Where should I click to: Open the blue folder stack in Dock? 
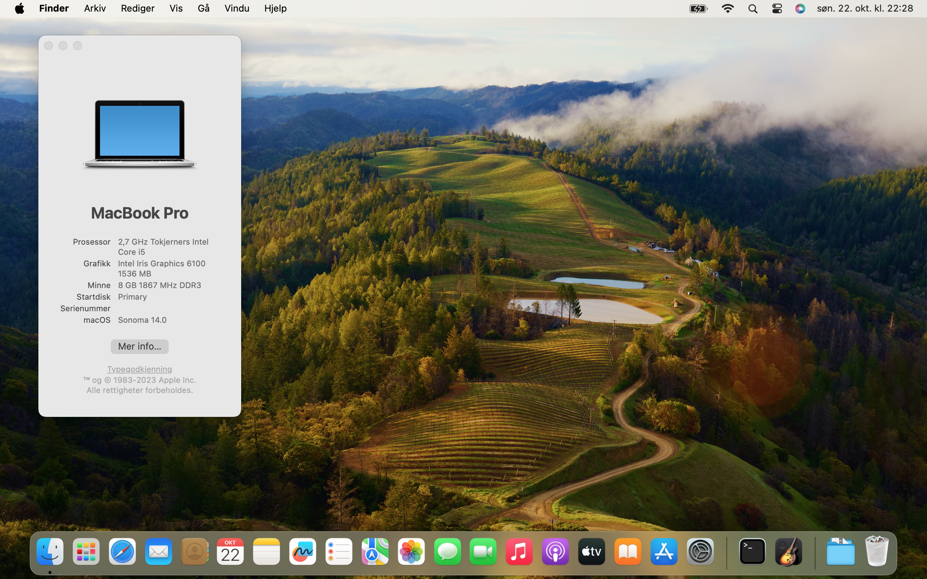[x=840, y=551]
